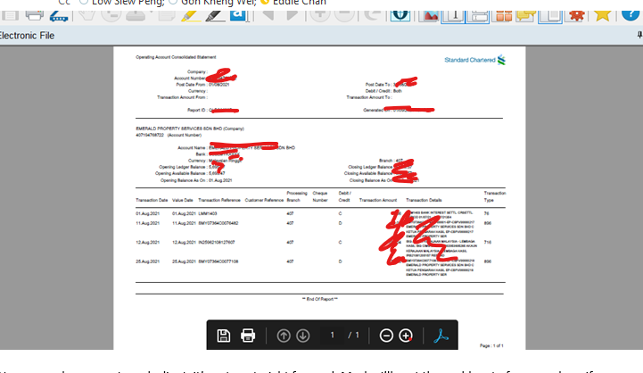Screen dimensions: 643x373
Task: Click the greyed sticky note tool
Action: coord(167,15)
